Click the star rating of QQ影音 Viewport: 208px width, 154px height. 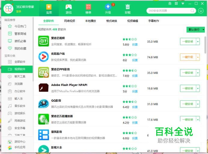pos(130,102)
